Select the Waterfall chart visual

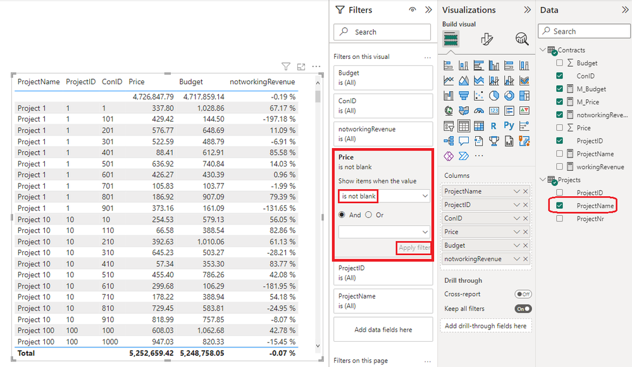coord(448,96)
